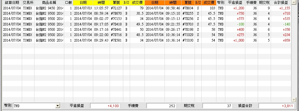Click the 口數 column header
This screenshot has width=299, height=111.
[69, 3]
